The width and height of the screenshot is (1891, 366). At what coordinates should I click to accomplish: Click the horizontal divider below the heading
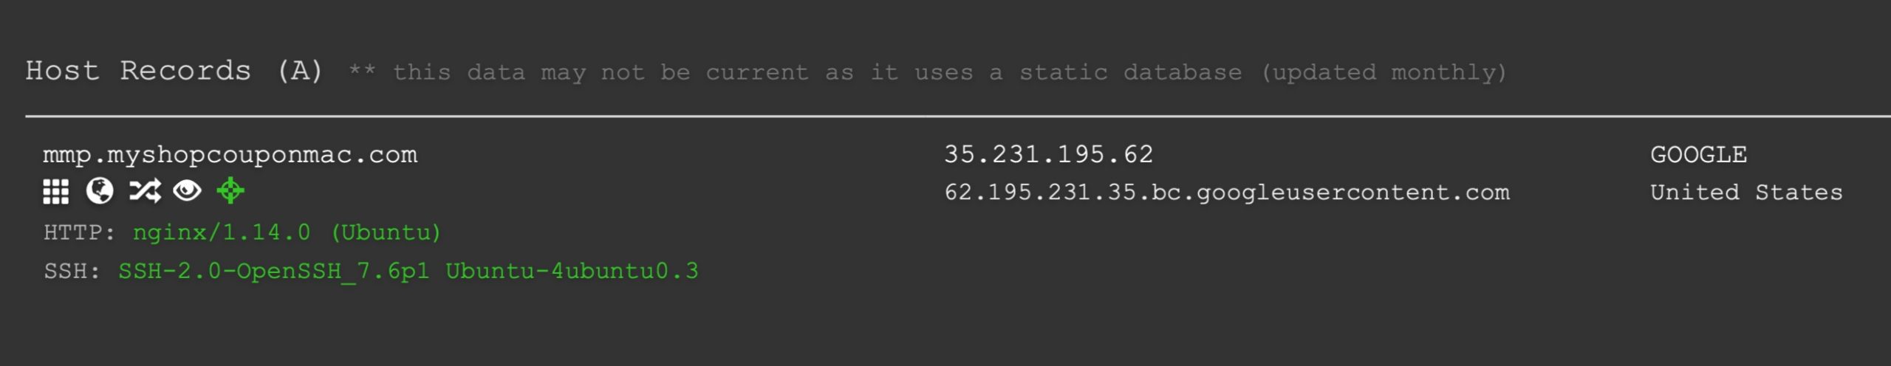(957, 116)
